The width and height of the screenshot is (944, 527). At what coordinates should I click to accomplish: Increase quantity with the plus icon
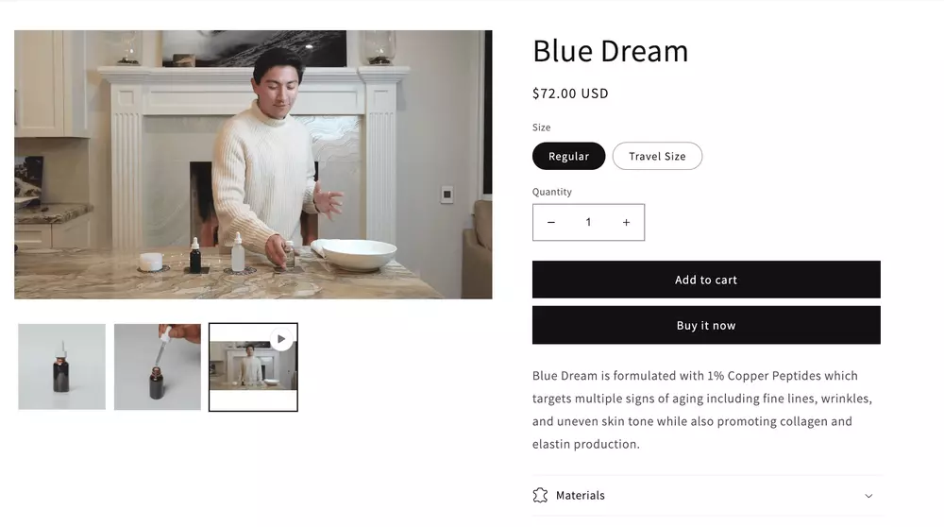[626, 222]
